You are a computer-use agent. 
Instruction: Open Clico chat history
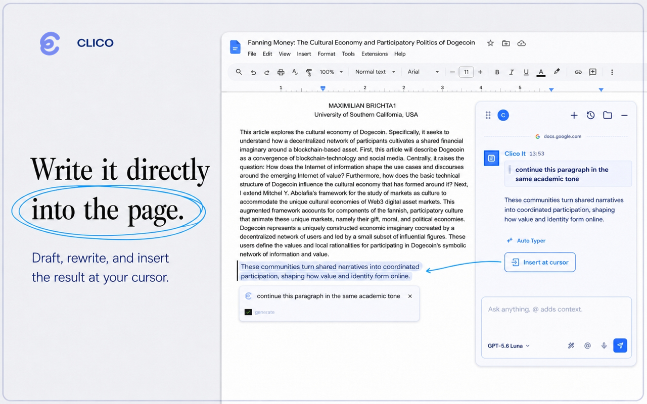pos(590,115)
